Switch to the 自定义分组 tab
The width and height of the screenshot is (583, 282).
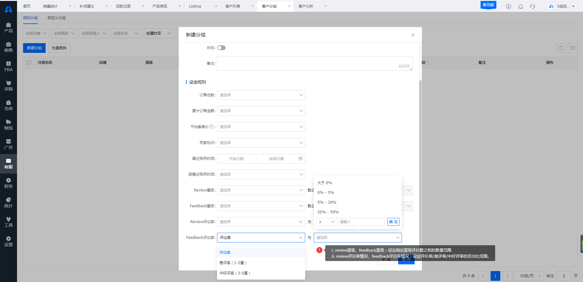pos(57,18)
